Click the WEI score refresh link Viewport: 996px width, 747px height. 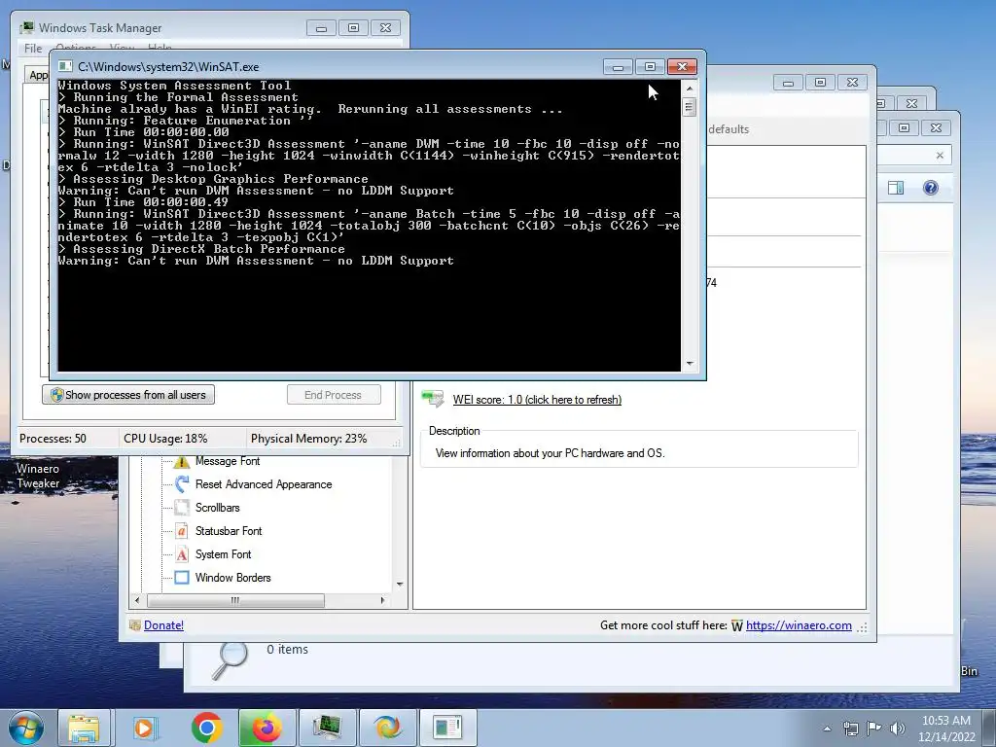pos(537,400)
